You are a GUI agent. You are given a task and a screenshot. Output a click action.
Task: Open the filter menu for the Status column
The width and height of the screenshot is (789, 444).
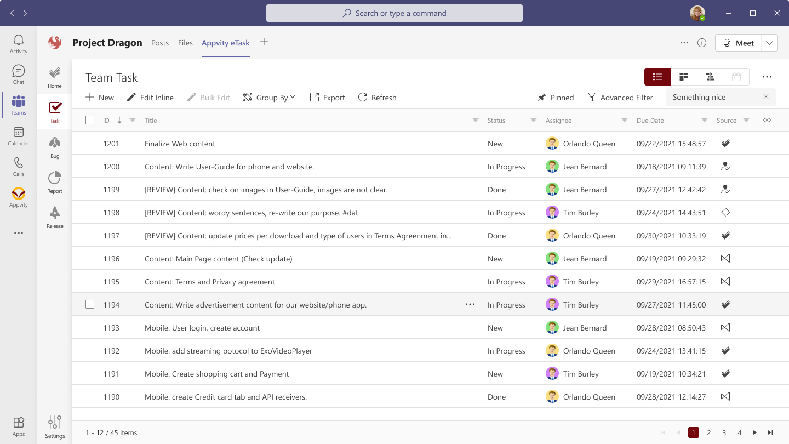pyautogui.click(x=533, y=120)
